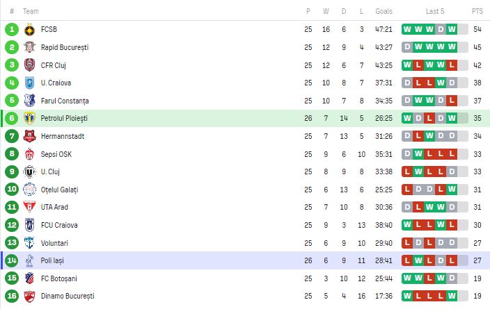Click the UTA Arad club crest

coord(29,207)
